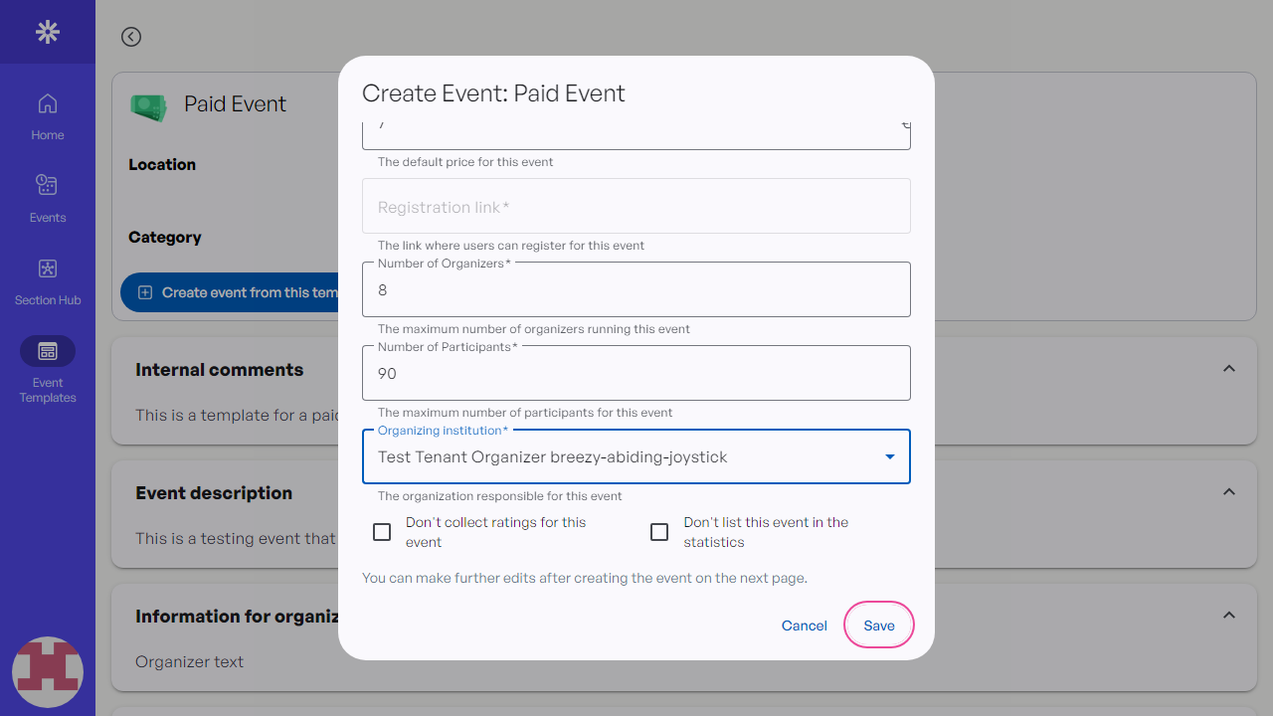Click the Registration link field
Screen dimensions: 1273x716
636,207
